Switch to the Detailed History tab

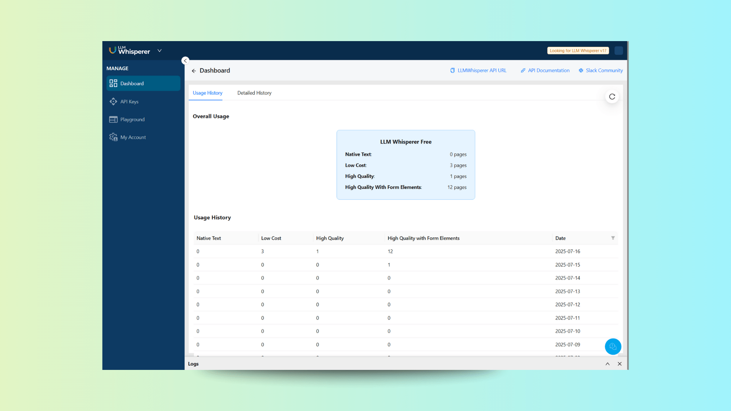pos(254,93)
